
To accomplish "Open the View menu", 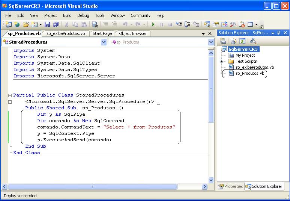I will pos(34,15).
